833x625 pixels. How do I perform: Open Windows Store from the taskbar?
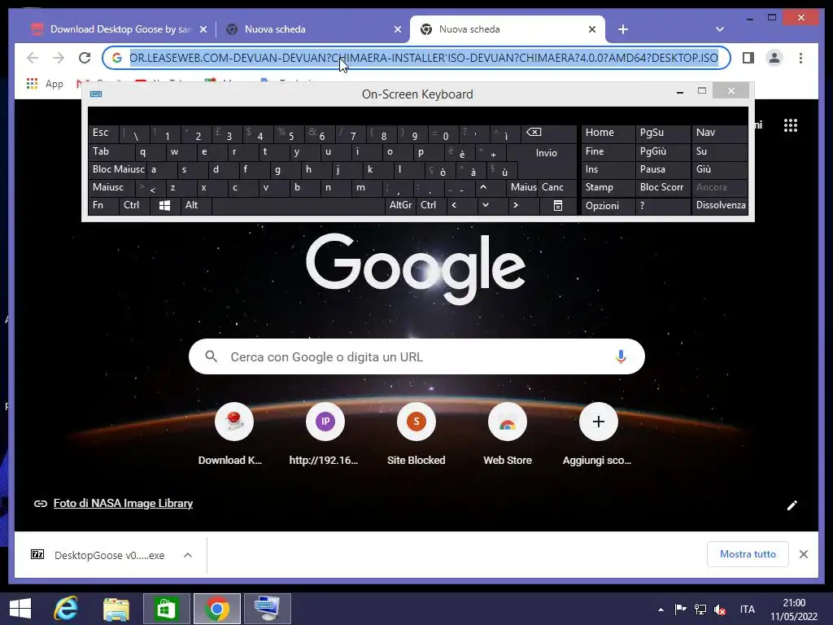[x=166, y=609]
